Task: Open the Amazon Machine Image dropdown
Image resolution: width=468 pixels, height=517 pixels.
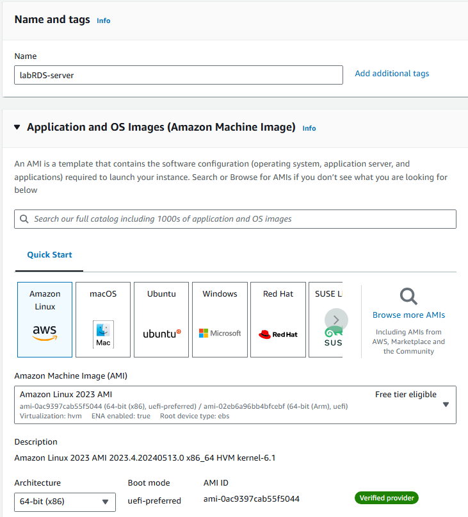Action: pos(236,405)
